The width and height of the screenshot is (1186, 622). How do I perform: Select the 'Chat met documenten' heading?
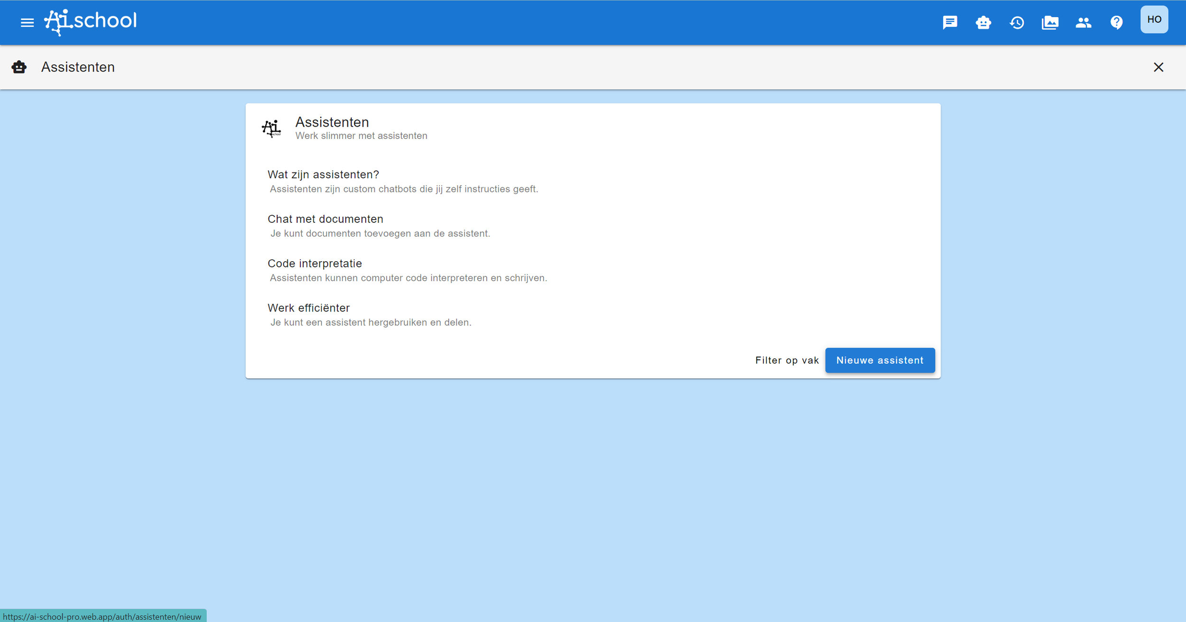click(x=325, y=219)
